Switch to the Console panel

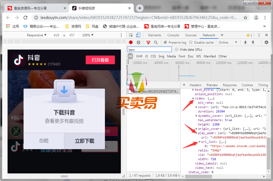pos(173,35)
